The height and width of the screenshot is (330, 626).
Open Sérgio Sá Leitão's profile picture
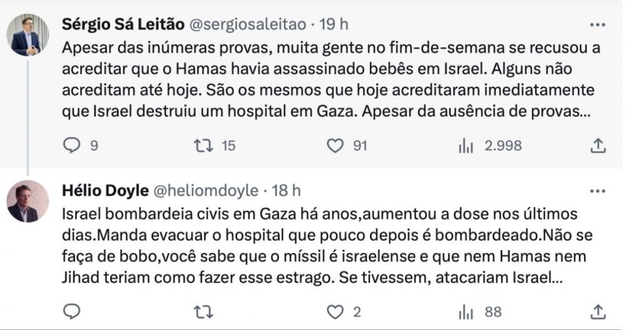[28, 36]
